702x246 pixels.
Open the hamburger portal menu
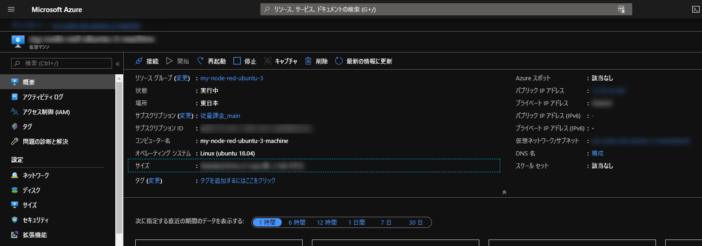[x=11, y=9]
